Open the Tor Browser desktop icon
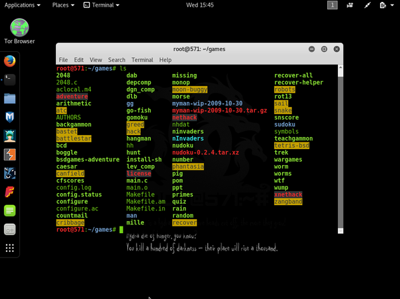 coord(19,31)
